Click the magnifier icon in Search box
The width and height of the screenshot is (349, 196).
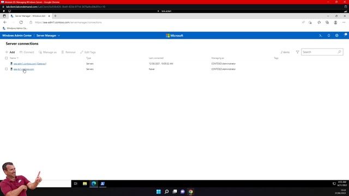339,52
